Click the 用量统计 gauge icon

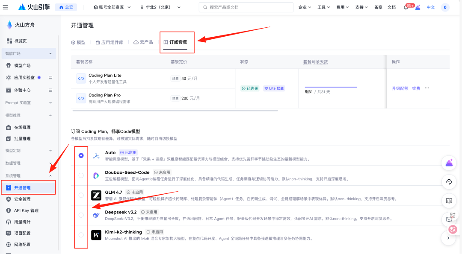9,222
